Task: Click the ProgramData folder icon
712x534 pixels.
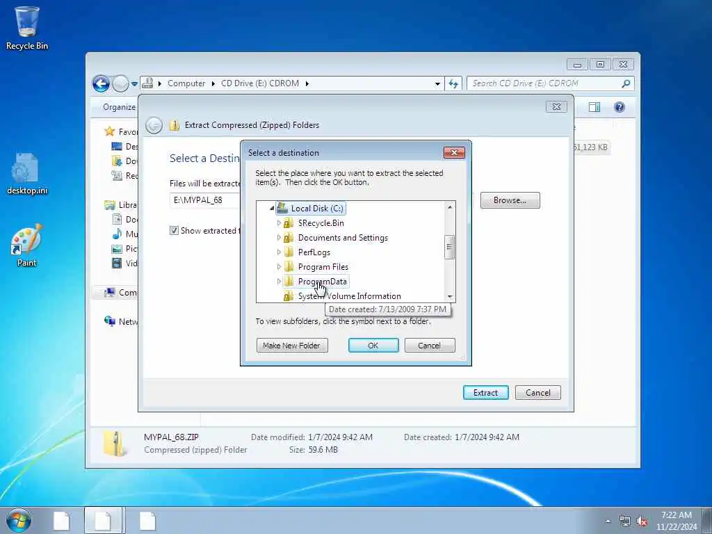Action: point(289,281)
